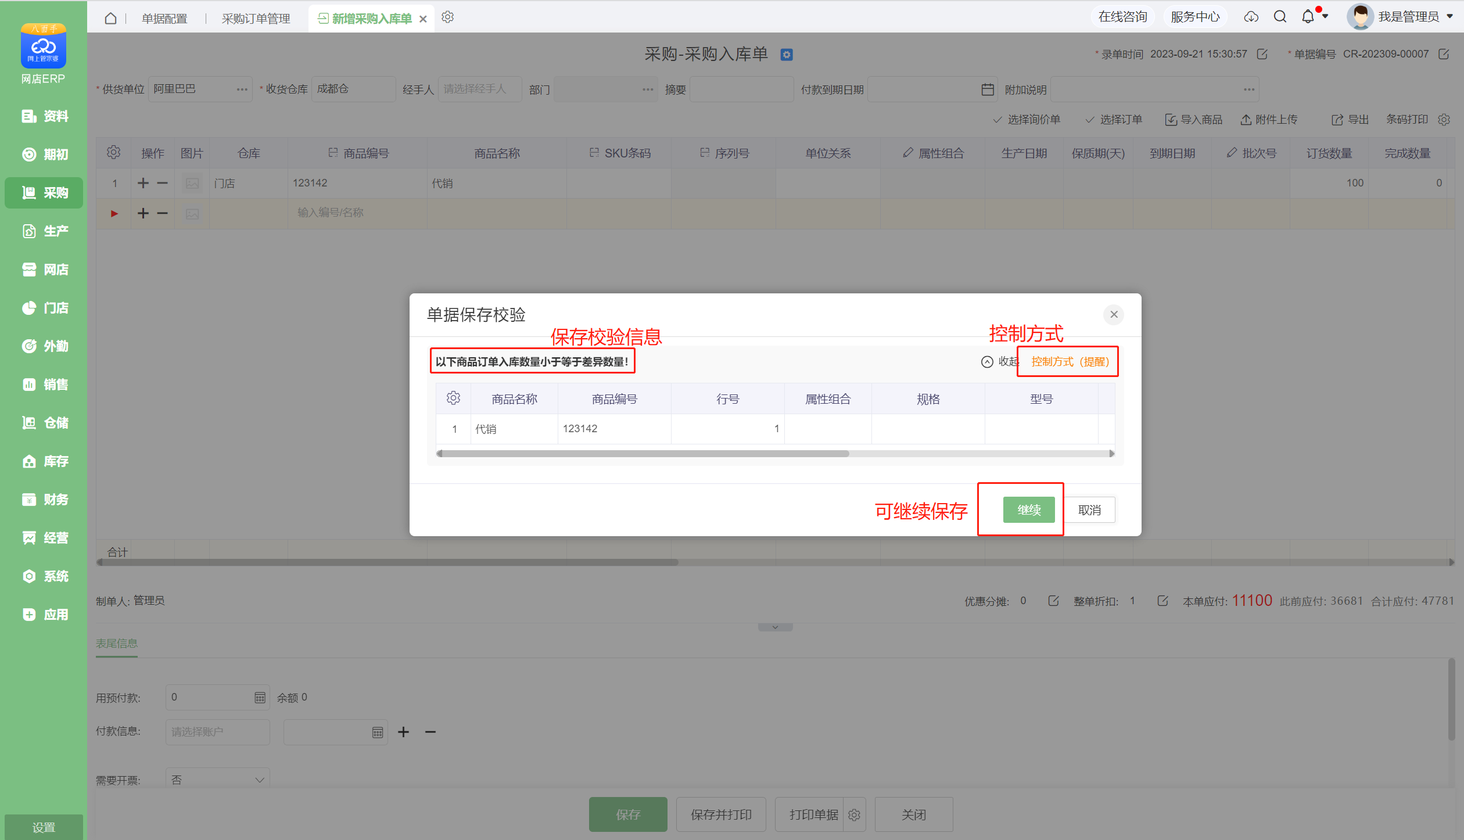Open the 网店 sidebar module
The height and width of the screenshot is (840, 1464).
click(44, 270)
